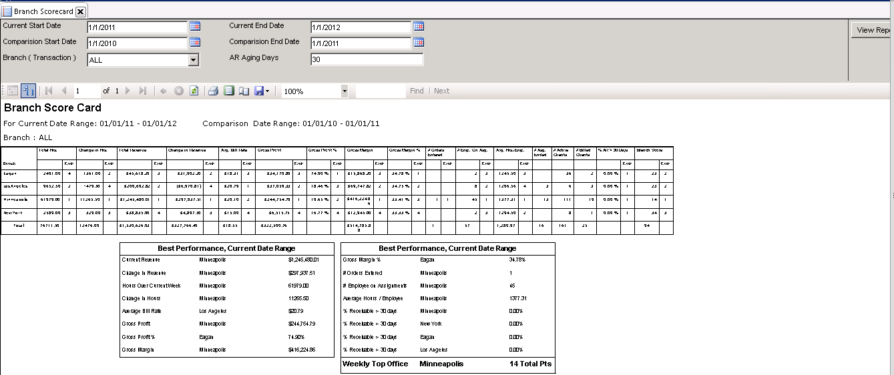This screenshot has height=375, width=894.
Task: Click the Find link in toolbar
Action: pyautogui.click(x=417, y=91)
